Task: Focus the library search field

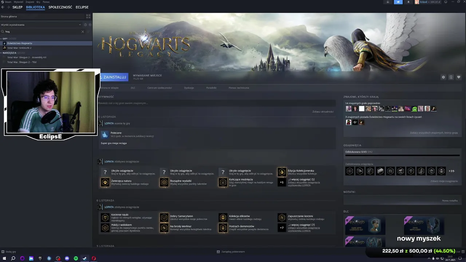Action: tap(42, 32)
